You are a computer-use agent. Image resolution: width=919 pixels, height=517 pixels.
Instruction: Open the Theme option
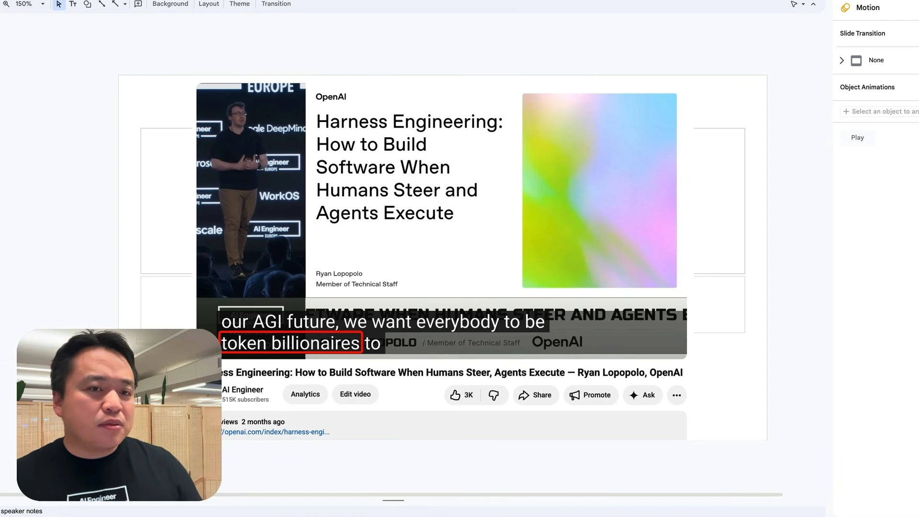pyautogui.click(x=239, y=4)
